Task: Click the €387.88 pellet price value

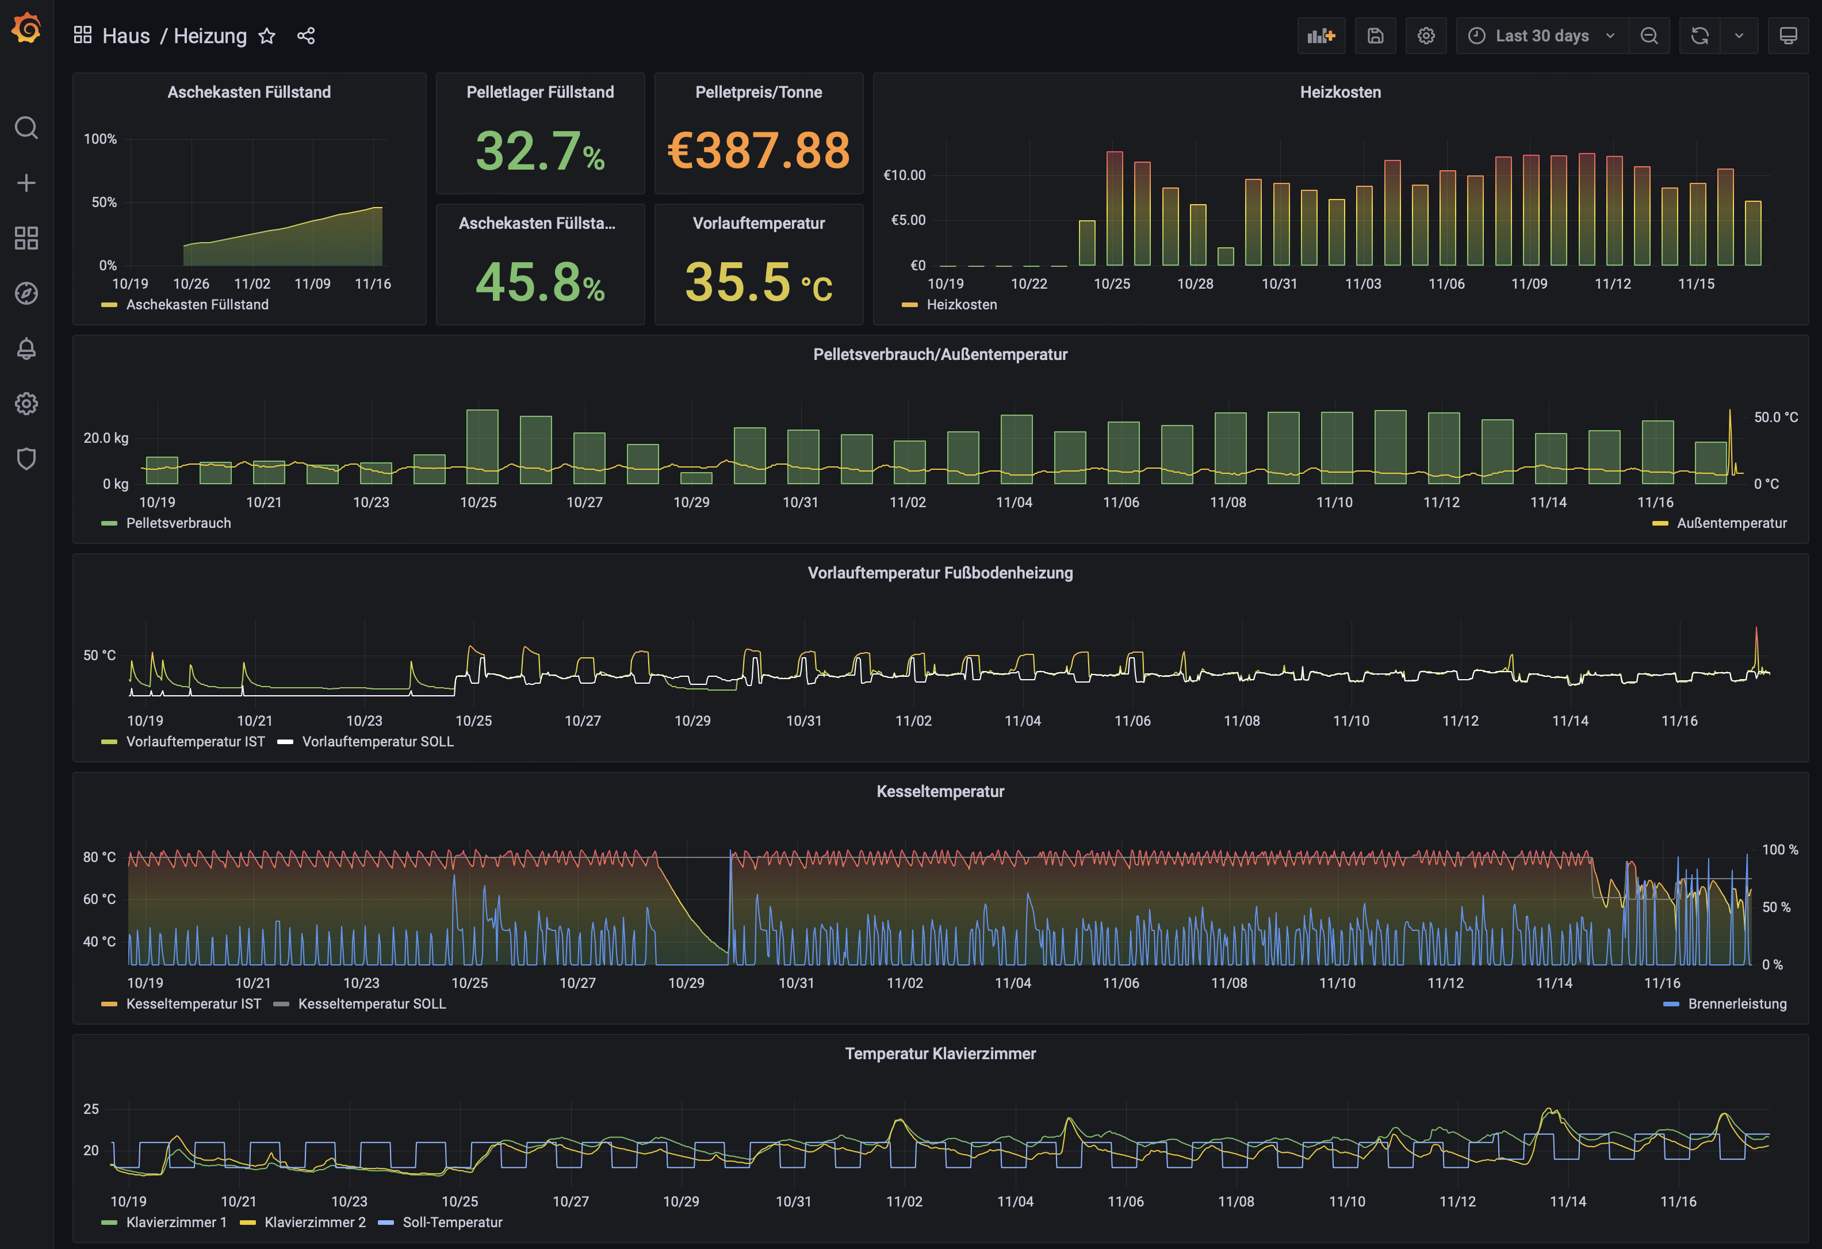Action: [x=759, y=150]
